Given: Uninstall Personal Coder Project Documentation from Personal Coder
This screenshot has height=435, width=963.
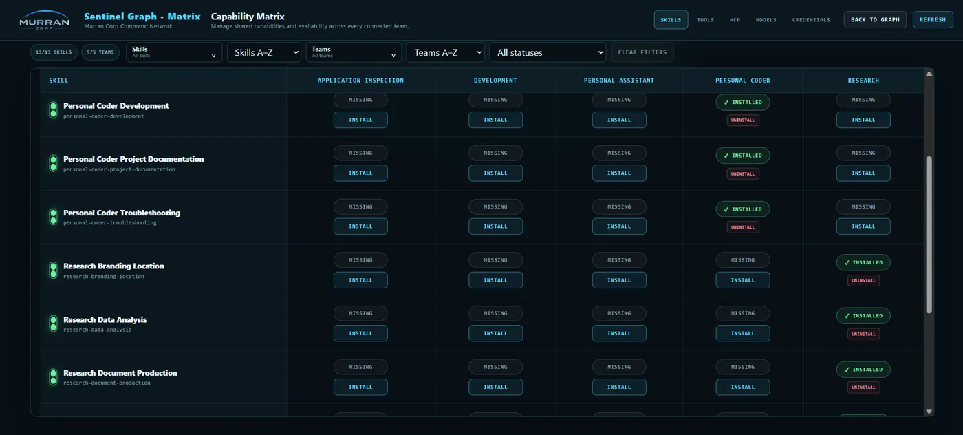Looking at the screenshot, I should click(743, 173).
